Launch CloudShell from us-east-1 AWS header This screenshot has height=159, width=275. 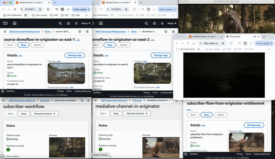pos(68,23)
